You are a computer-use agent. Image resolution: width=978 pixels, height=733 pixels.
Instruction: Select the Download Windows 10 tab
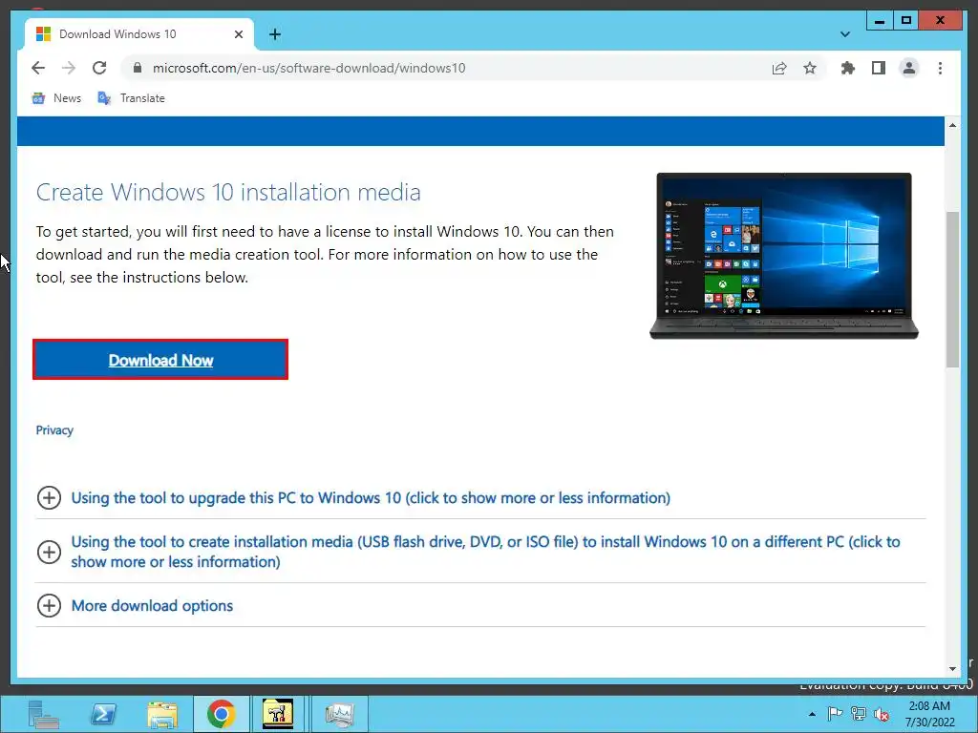(138, 34)
